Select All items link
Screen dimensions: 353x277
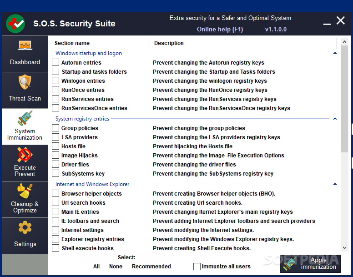pos(96,267)
